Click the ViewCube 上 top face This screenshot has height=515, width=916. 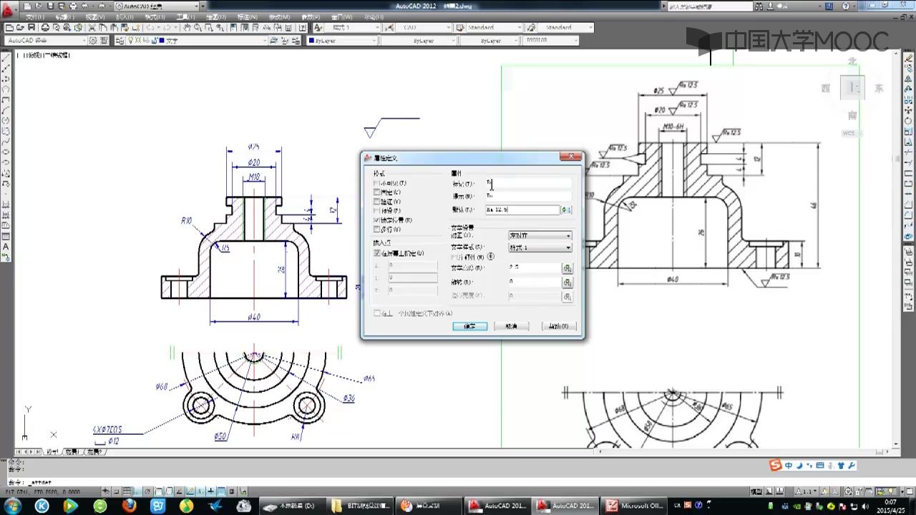pyautogui.click(x=852, y=87)
